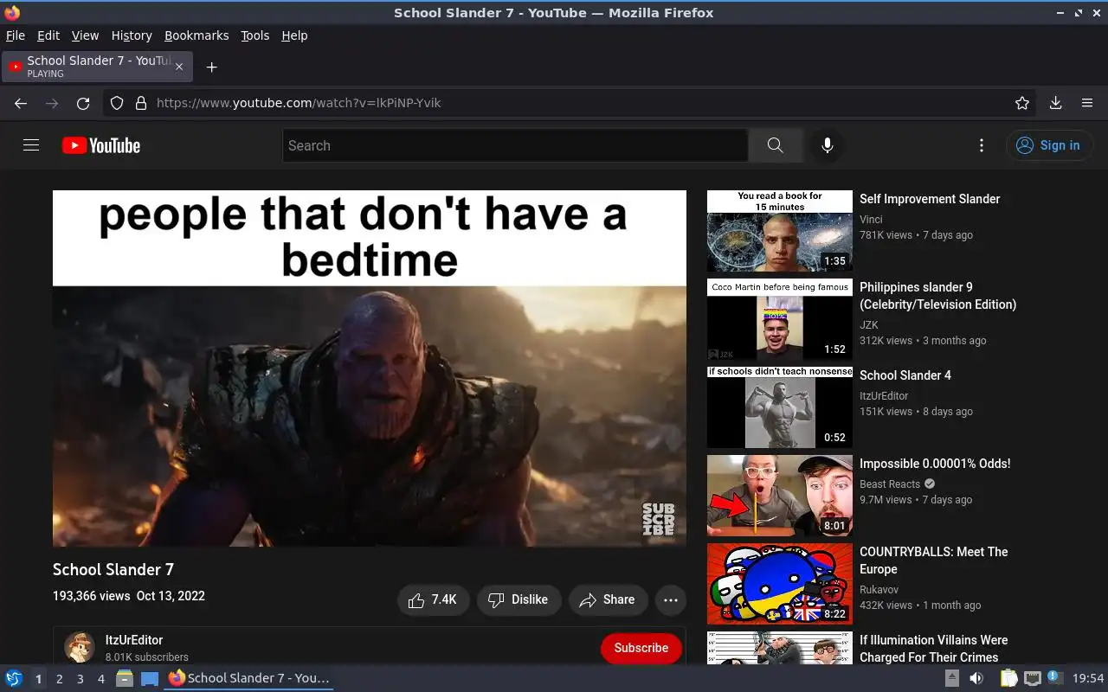Click the 193,366 views text
This screenshot has width=1108, height=692.
pyautogui.click(x=91, y=596)
